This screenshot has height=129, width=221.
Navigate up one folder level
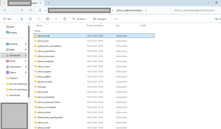[22, 10]
